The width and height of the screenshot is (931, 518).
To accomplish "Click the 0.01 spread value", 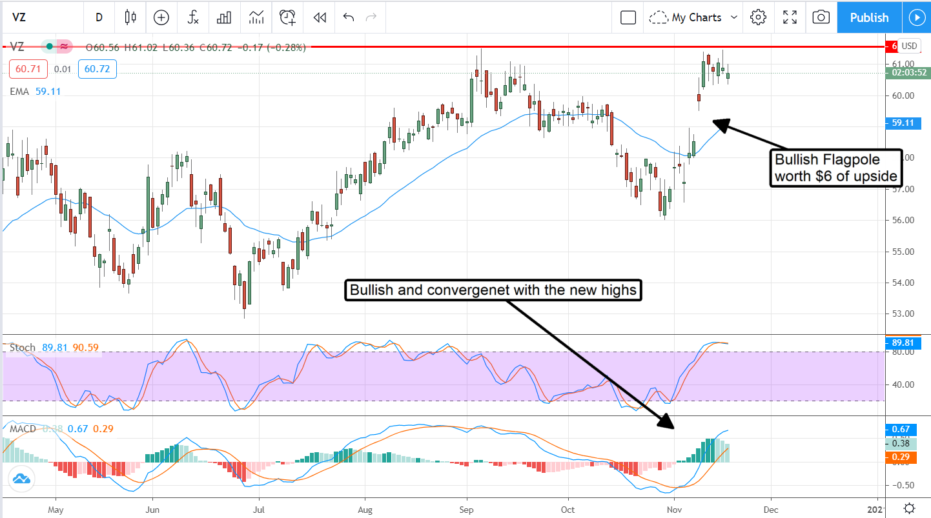I will point(63,69).
